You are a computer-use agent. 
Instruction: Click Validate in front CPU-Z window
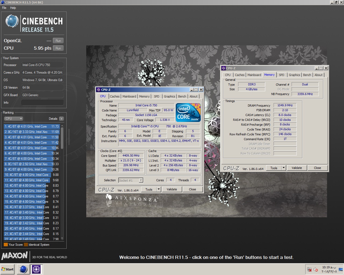coord(172,189)
